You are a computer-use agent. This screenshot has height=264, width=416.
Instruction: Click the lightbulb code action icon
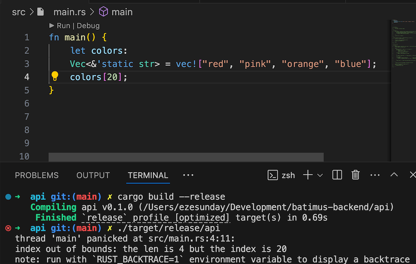55,76
